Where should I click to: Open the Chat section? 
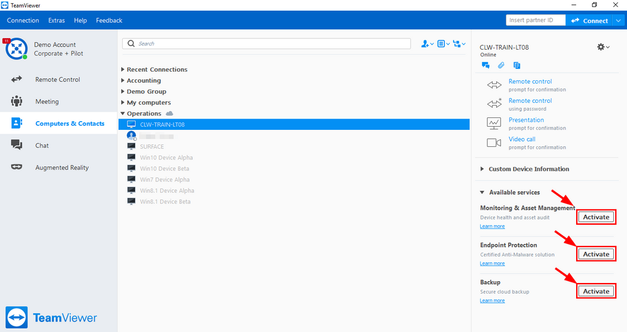(58, 146)
